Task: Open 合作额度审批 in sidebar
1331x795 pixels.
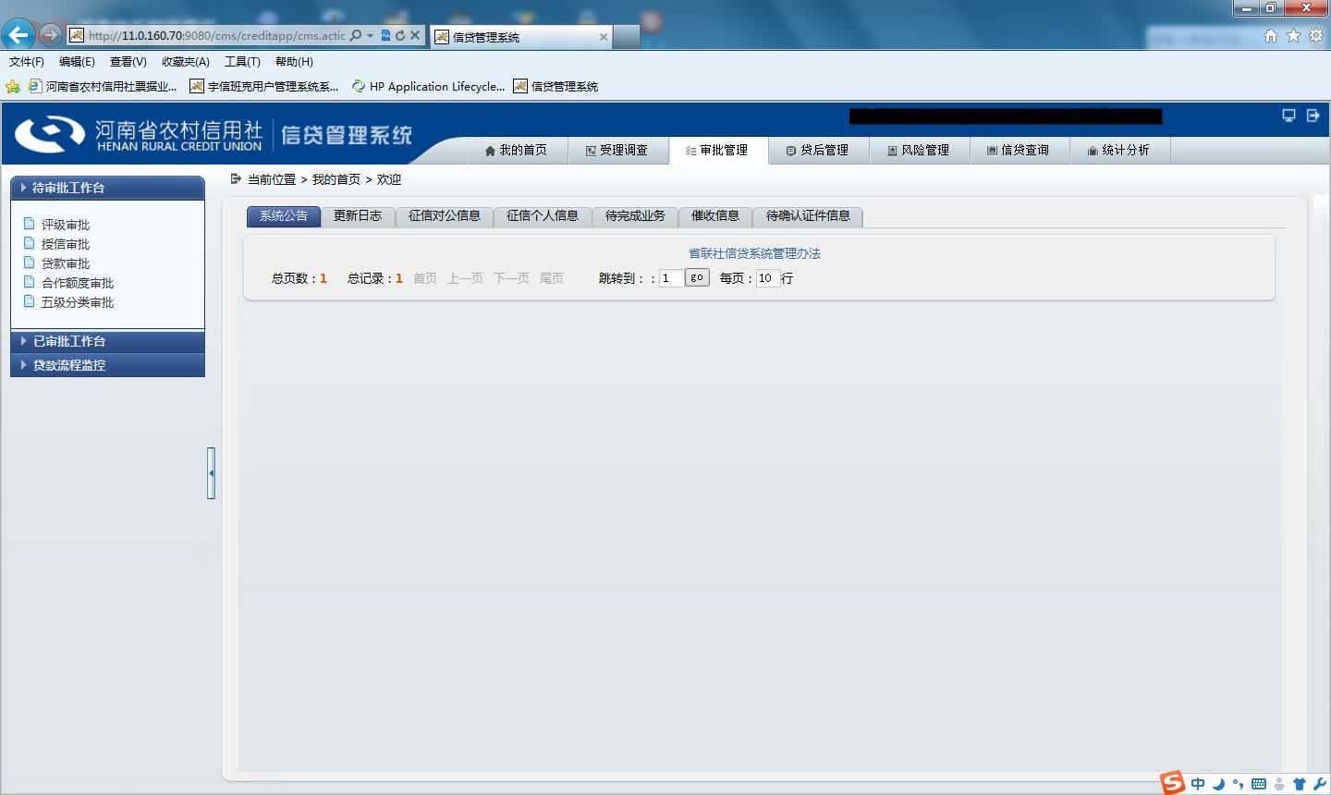Action: (x=78, y=283)
